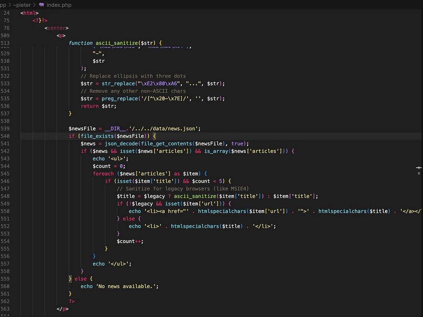Click is_array on line 542

216,151
